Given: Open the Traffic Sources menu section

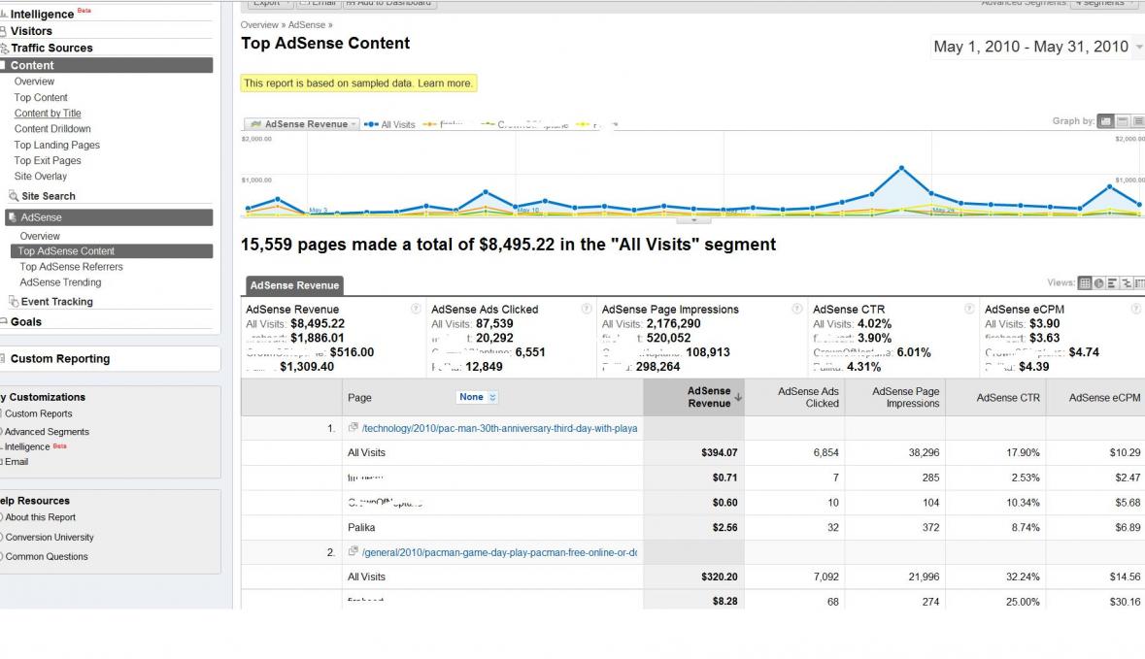Looking at the screenshot, I should point(51,48).
